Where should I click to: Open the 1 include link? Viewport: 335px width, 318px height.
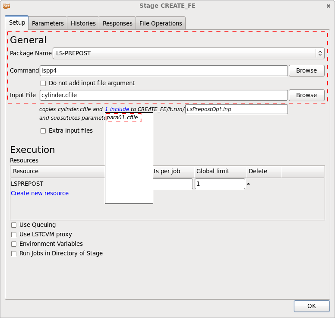click(117, 109)
